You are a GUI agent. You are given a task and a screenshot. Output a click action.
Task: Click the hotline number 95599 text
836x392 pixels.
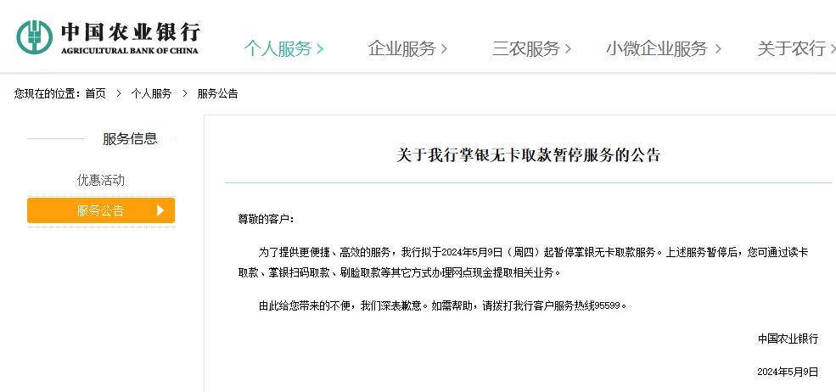coord(608,306)
